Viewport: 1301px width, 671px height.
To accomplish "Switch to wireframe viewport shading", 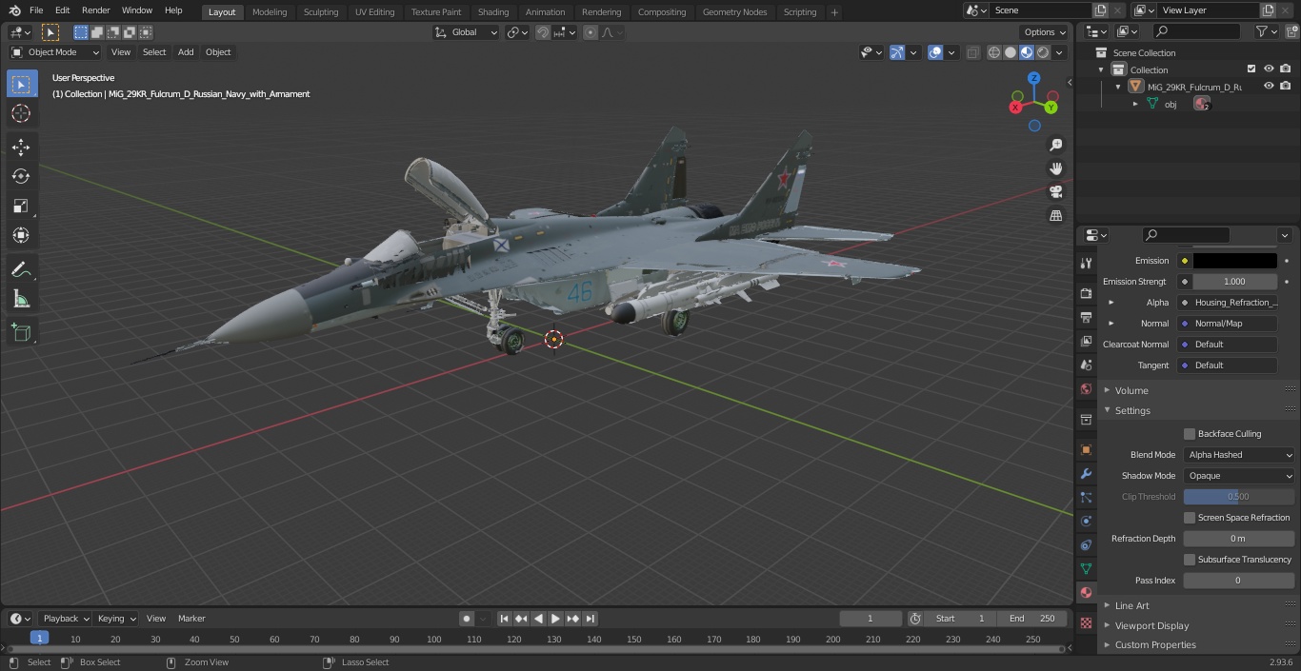I will [994, 52].
